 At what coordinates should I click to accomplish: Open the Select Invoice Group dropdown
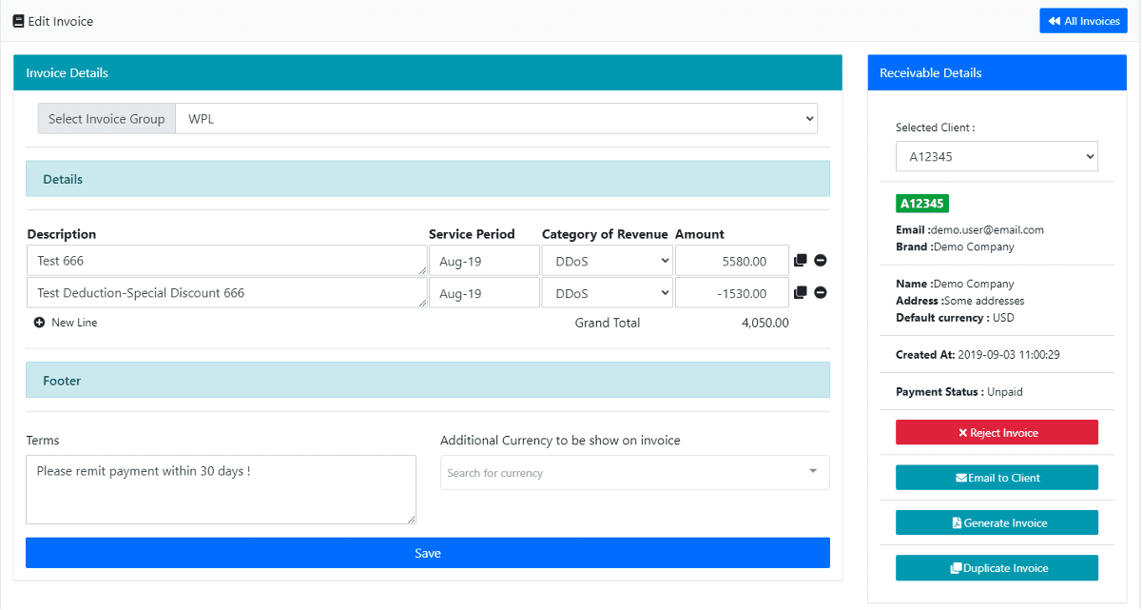495,119
